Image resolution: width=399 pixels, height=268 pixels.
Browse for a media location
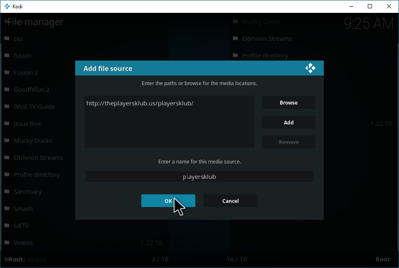288,103
